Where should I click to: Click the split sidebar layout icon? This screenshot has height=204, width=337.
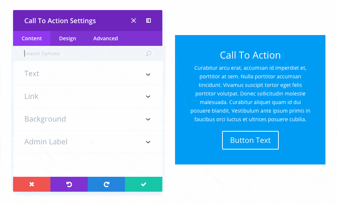(149, 21)
